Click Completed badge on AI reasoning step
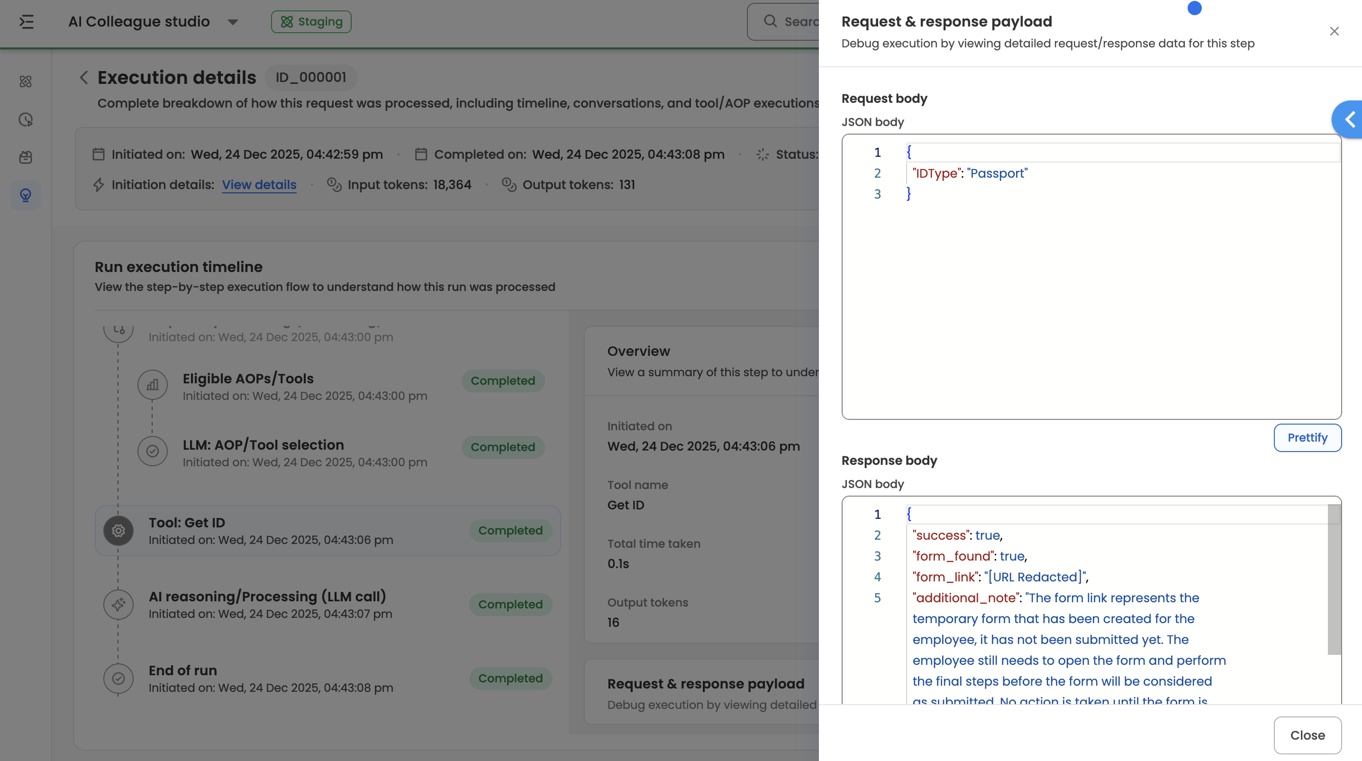This screenshot has width=1362, height=761. pyautogui.click(x=510, y=605)
